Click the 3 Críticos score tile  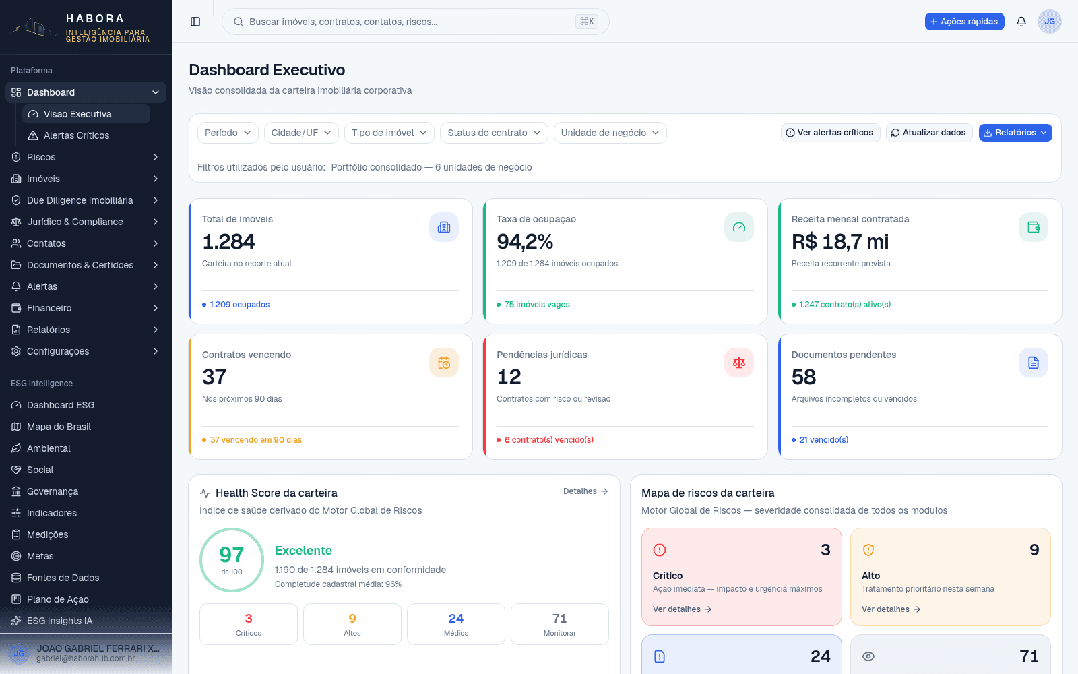pyautogui.click(x=249, y=624)
